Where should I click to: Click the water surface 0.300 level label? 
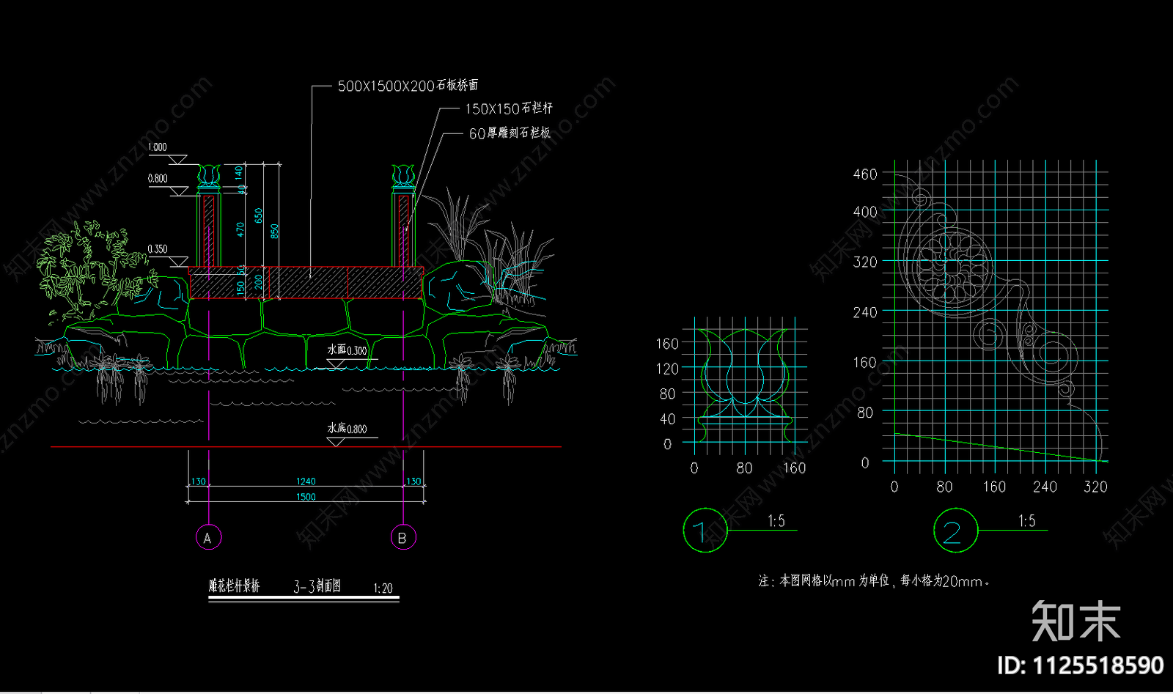347,350
